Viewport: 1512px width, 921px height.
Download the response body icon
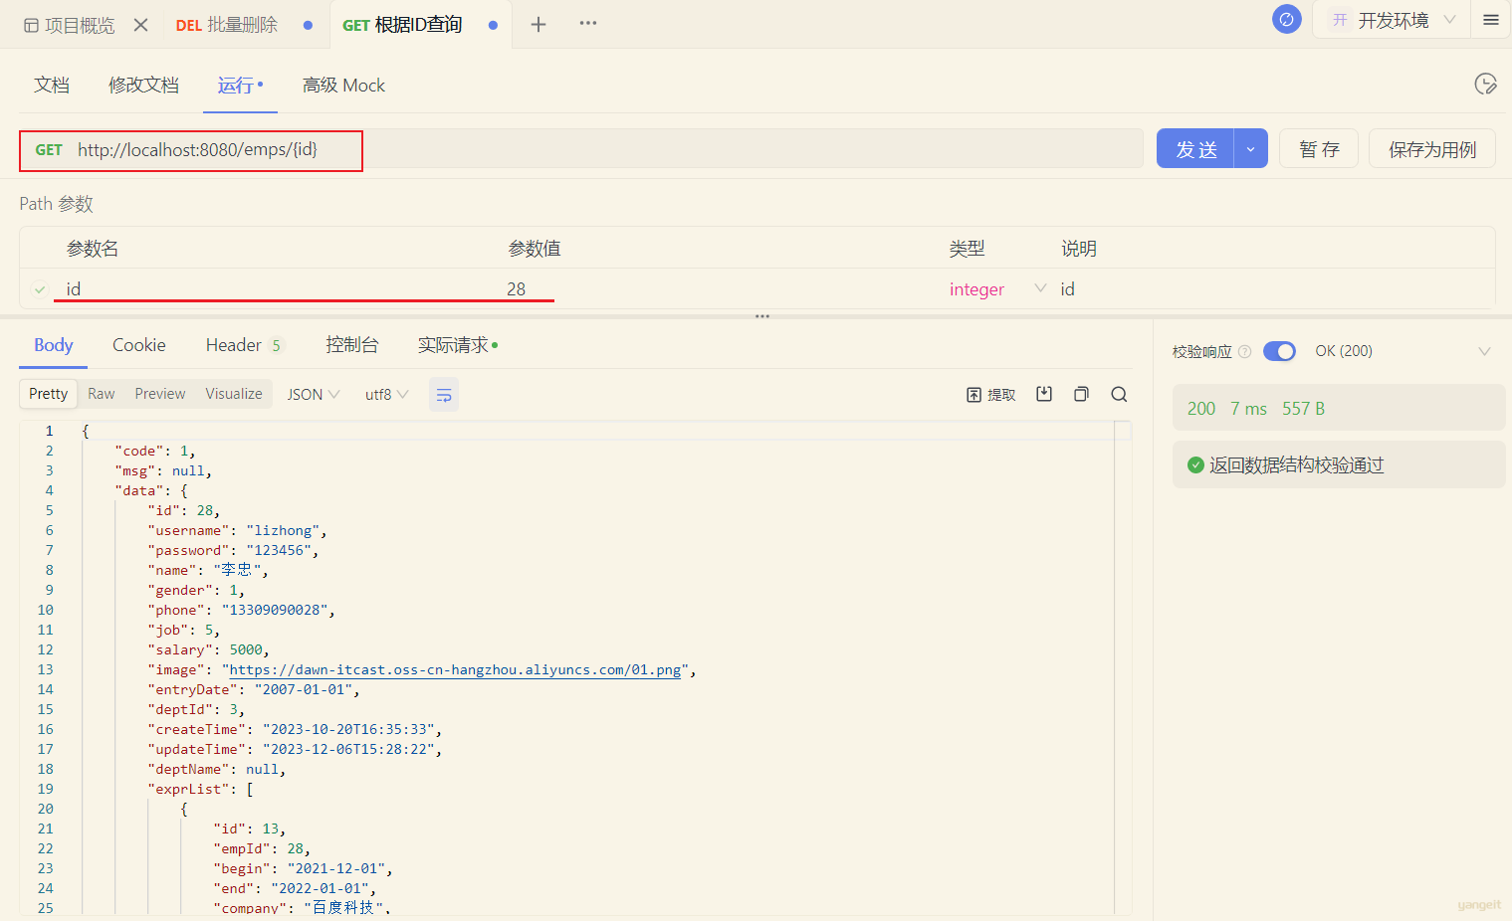[x=1044, y=394]
